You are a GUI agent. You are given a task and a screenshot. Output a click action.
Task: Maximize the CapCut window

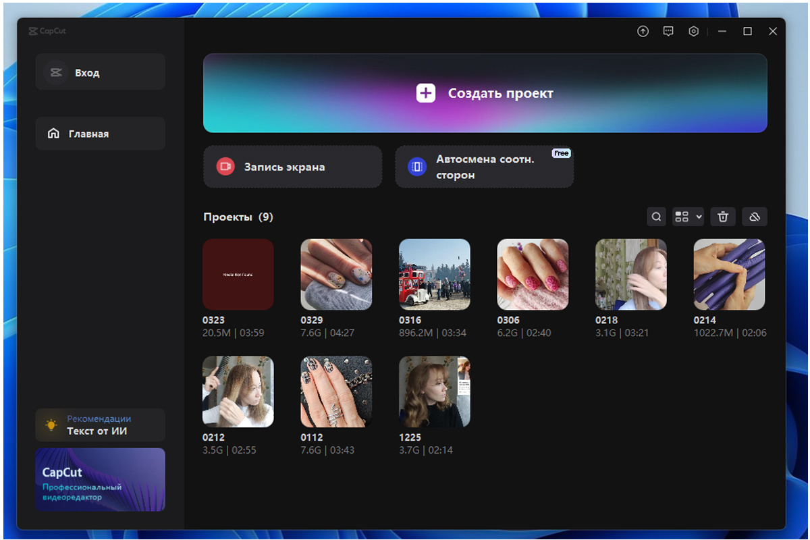point(748,31)
